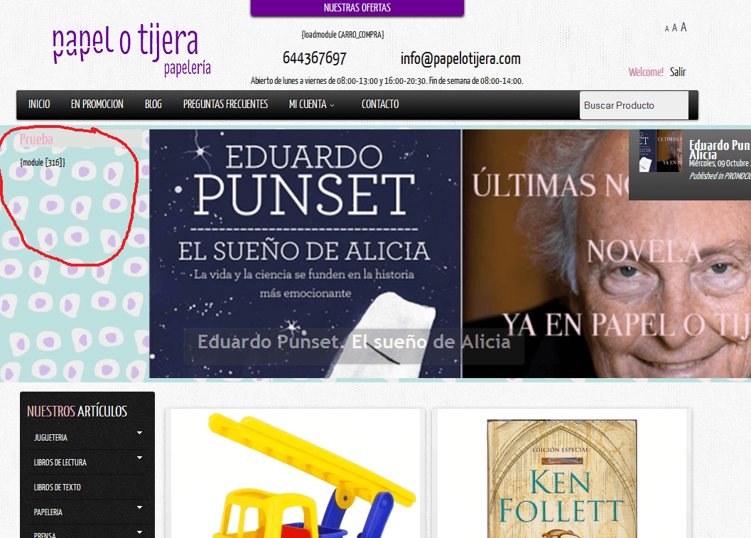Image resolution: width=751 pixels, height=538 pixels.
Task: Click the Salir logout link
Action: pyautogui.click(x=678, y=72)
